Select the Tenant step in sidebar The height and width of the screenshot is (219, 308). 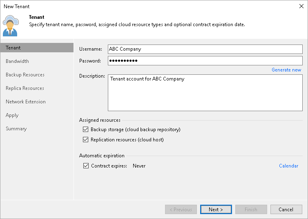click(13, 48)
